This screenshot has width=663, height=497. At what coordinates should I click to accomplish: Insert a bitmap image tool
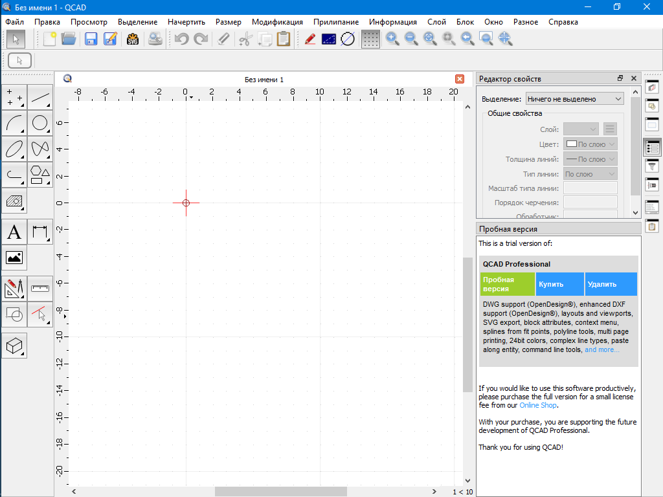pyautogui.click(x=14, y=258)
